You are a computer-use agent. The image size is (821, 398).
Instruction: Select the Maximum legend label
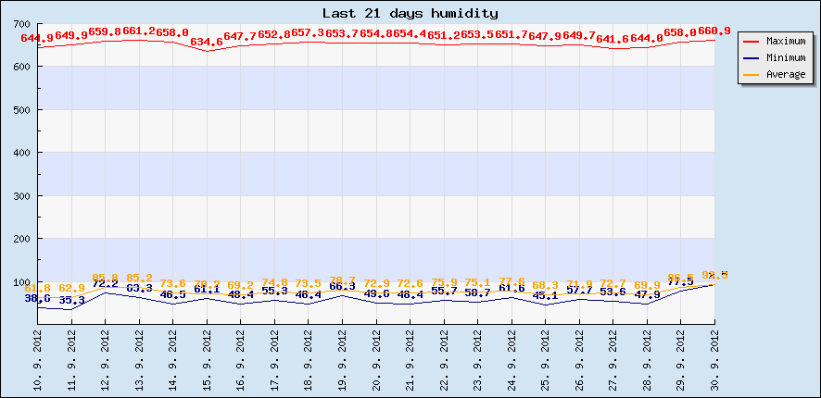pyautogui.click(x=785, y=42)
